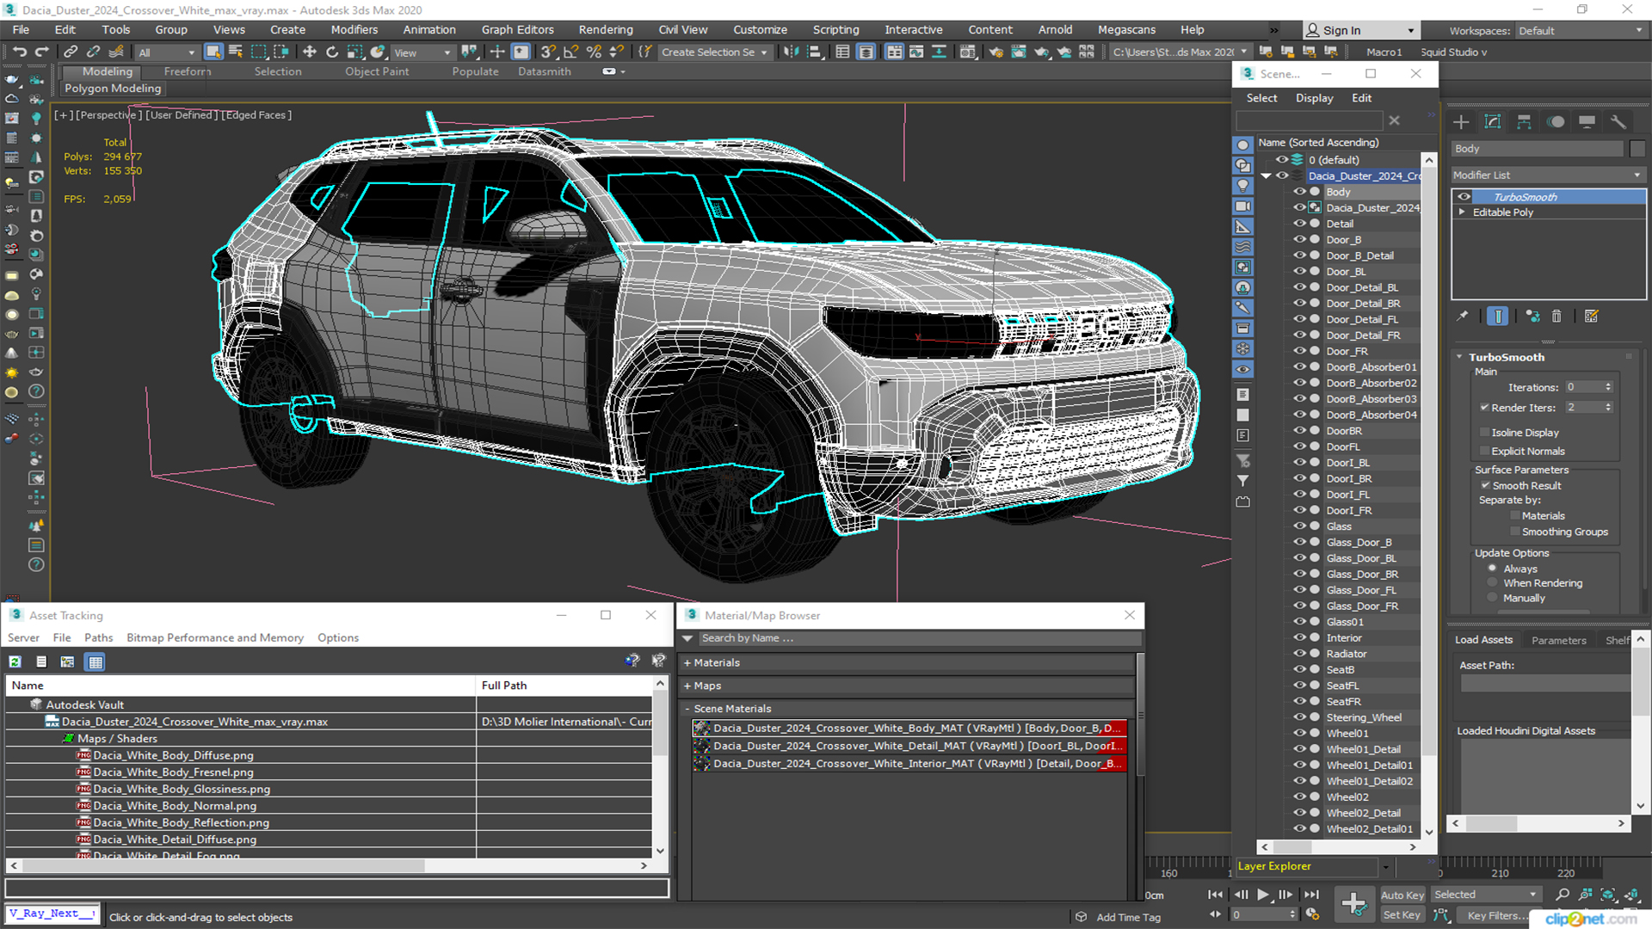Viewport: 1652px width, 929px height.
Task: Select the Manually update option
Action: pos(1493,599)
